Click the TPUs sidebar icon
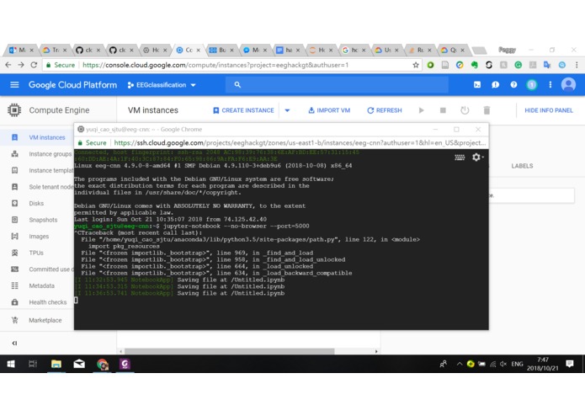 [14, 253]
